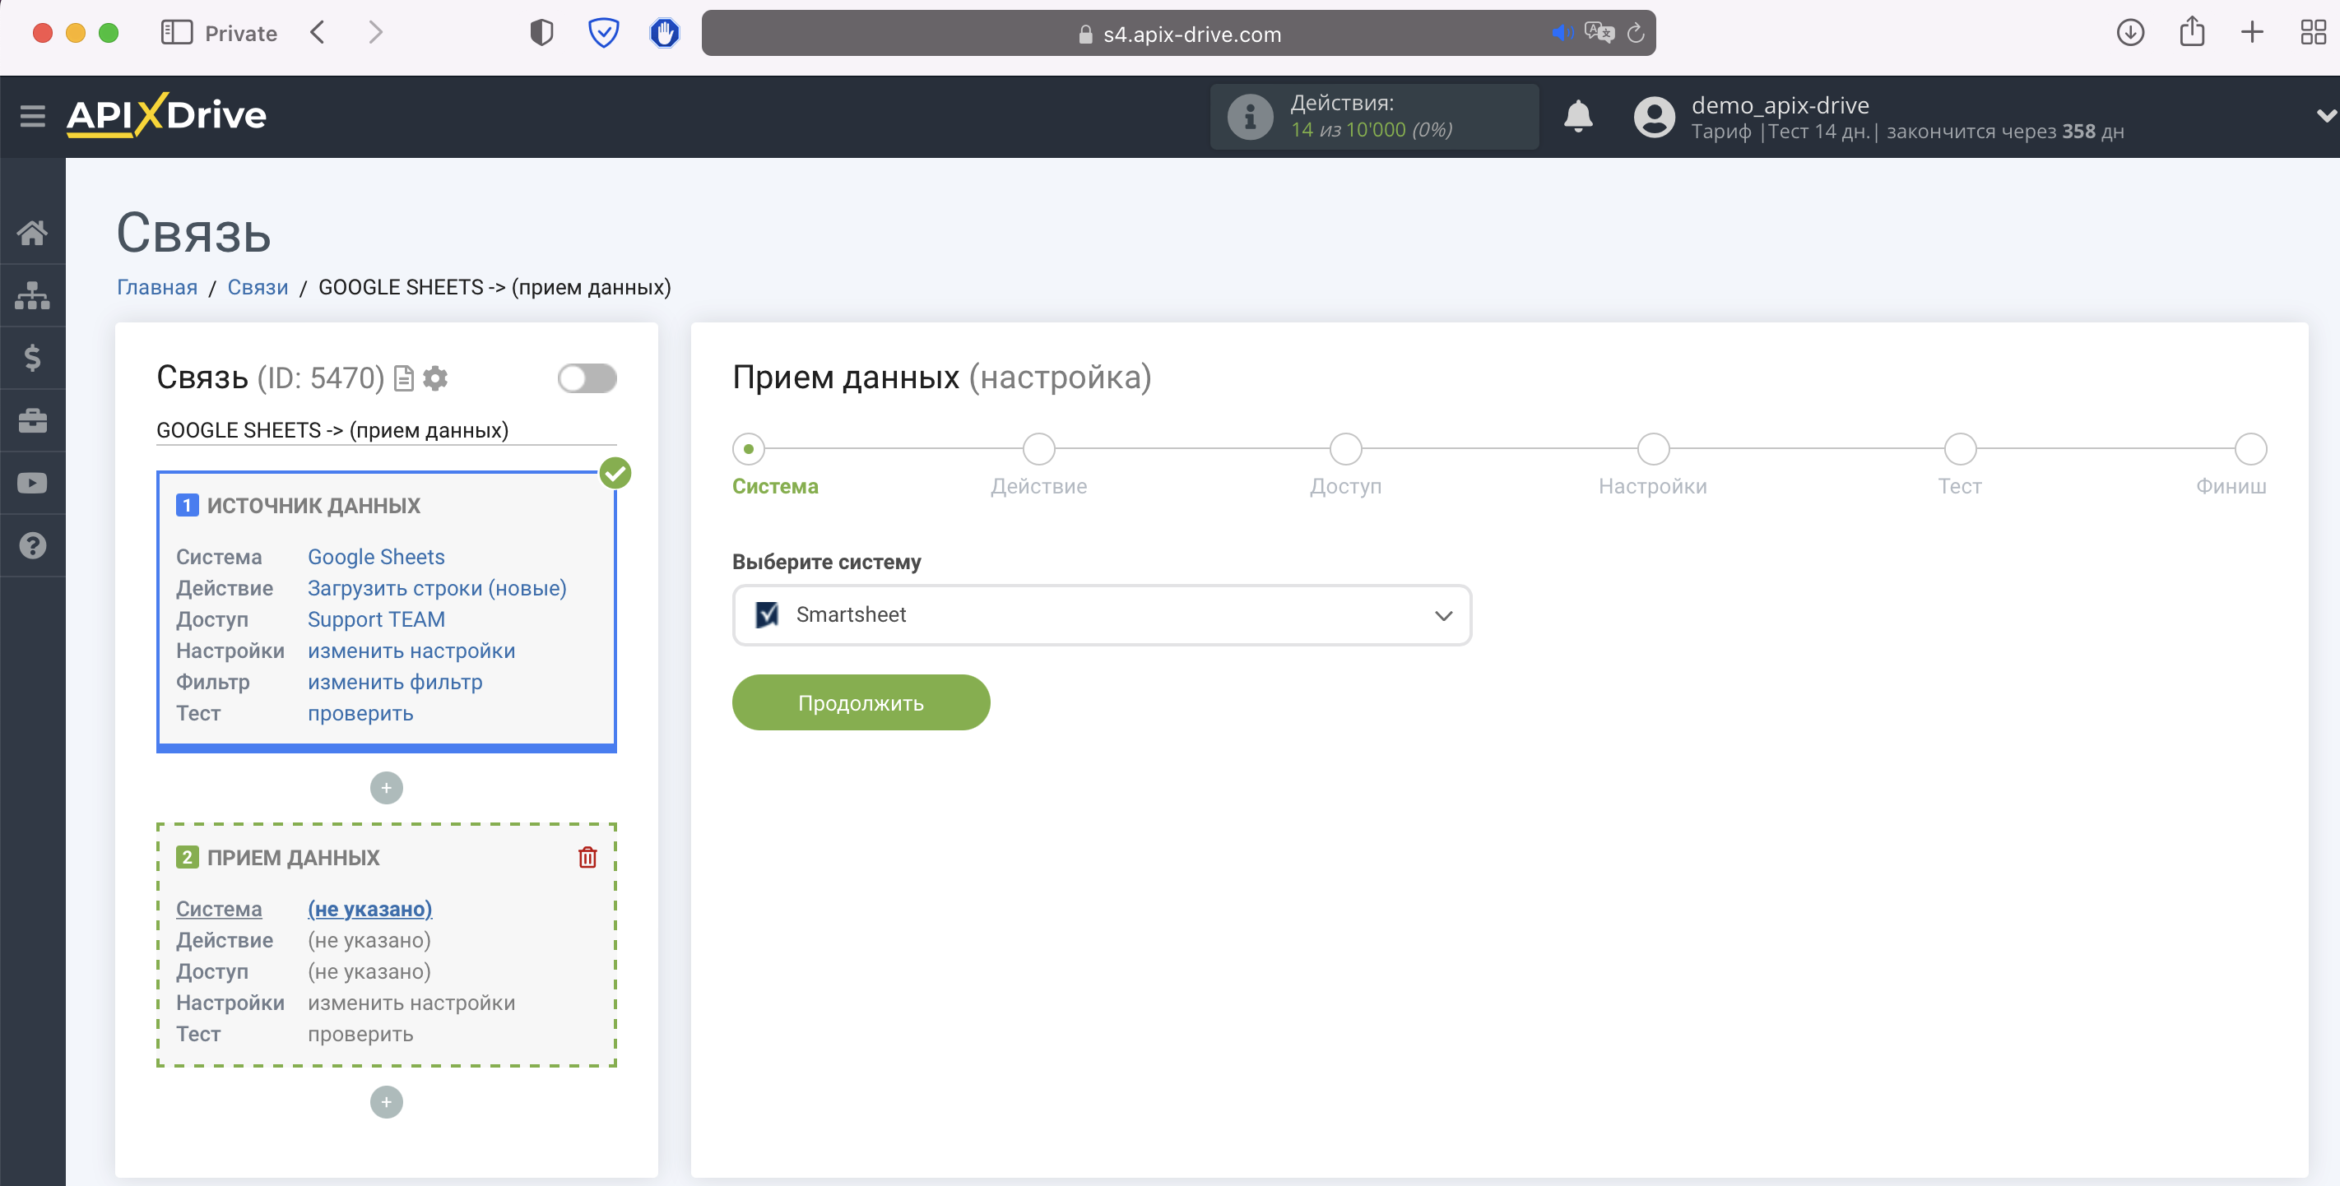Click the Тест step label
The image size is (2340, 1186).
coord(1959,487)
